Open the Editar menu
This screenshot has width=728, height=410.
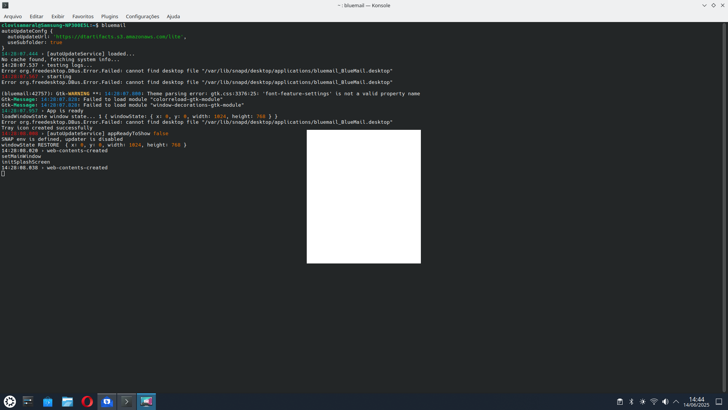(x=36, y=16)
